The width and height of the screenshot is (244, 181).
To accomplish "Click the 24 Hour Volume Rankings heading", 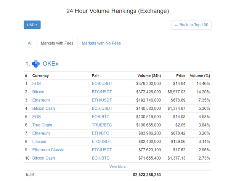I will click(x=118, y=11).
